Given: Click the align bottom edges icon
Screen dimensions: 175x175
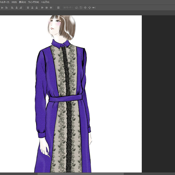Looking at the screenshot, I should click(x=7, y=8).
